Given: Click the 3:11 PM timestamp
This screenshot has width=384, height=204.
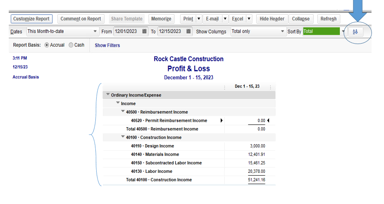Looking at the screenshot, I should pos(20,58).
